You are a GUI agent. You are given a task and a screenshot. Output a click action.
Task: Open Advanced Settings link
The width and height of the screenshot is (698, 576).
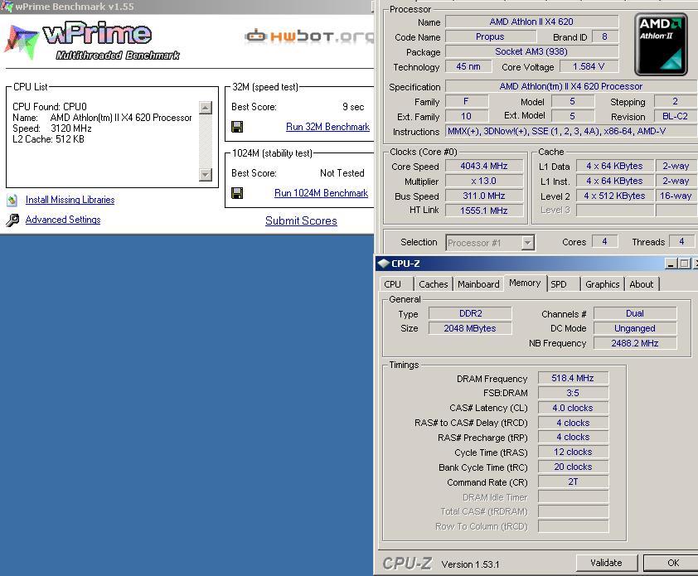pyautogui.click(x=63, y=220)
